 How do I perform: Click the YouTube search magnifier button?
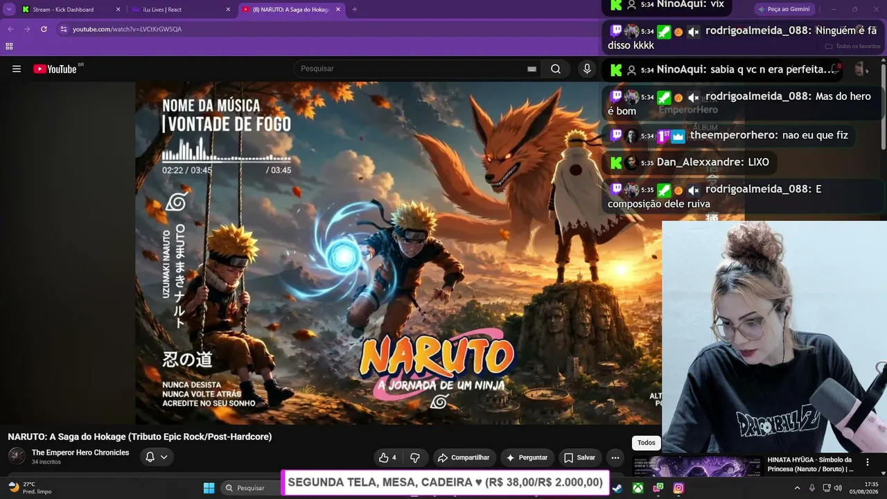click(x=556, y=69)
